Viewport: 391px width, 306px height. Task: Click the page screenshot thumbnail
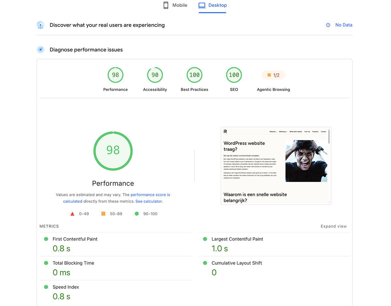276,166
